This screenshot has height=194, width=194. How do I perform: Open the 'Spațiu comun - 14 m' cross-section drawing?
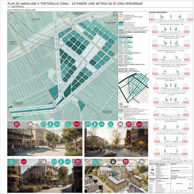pyautogui.click(x=171, y=141)
